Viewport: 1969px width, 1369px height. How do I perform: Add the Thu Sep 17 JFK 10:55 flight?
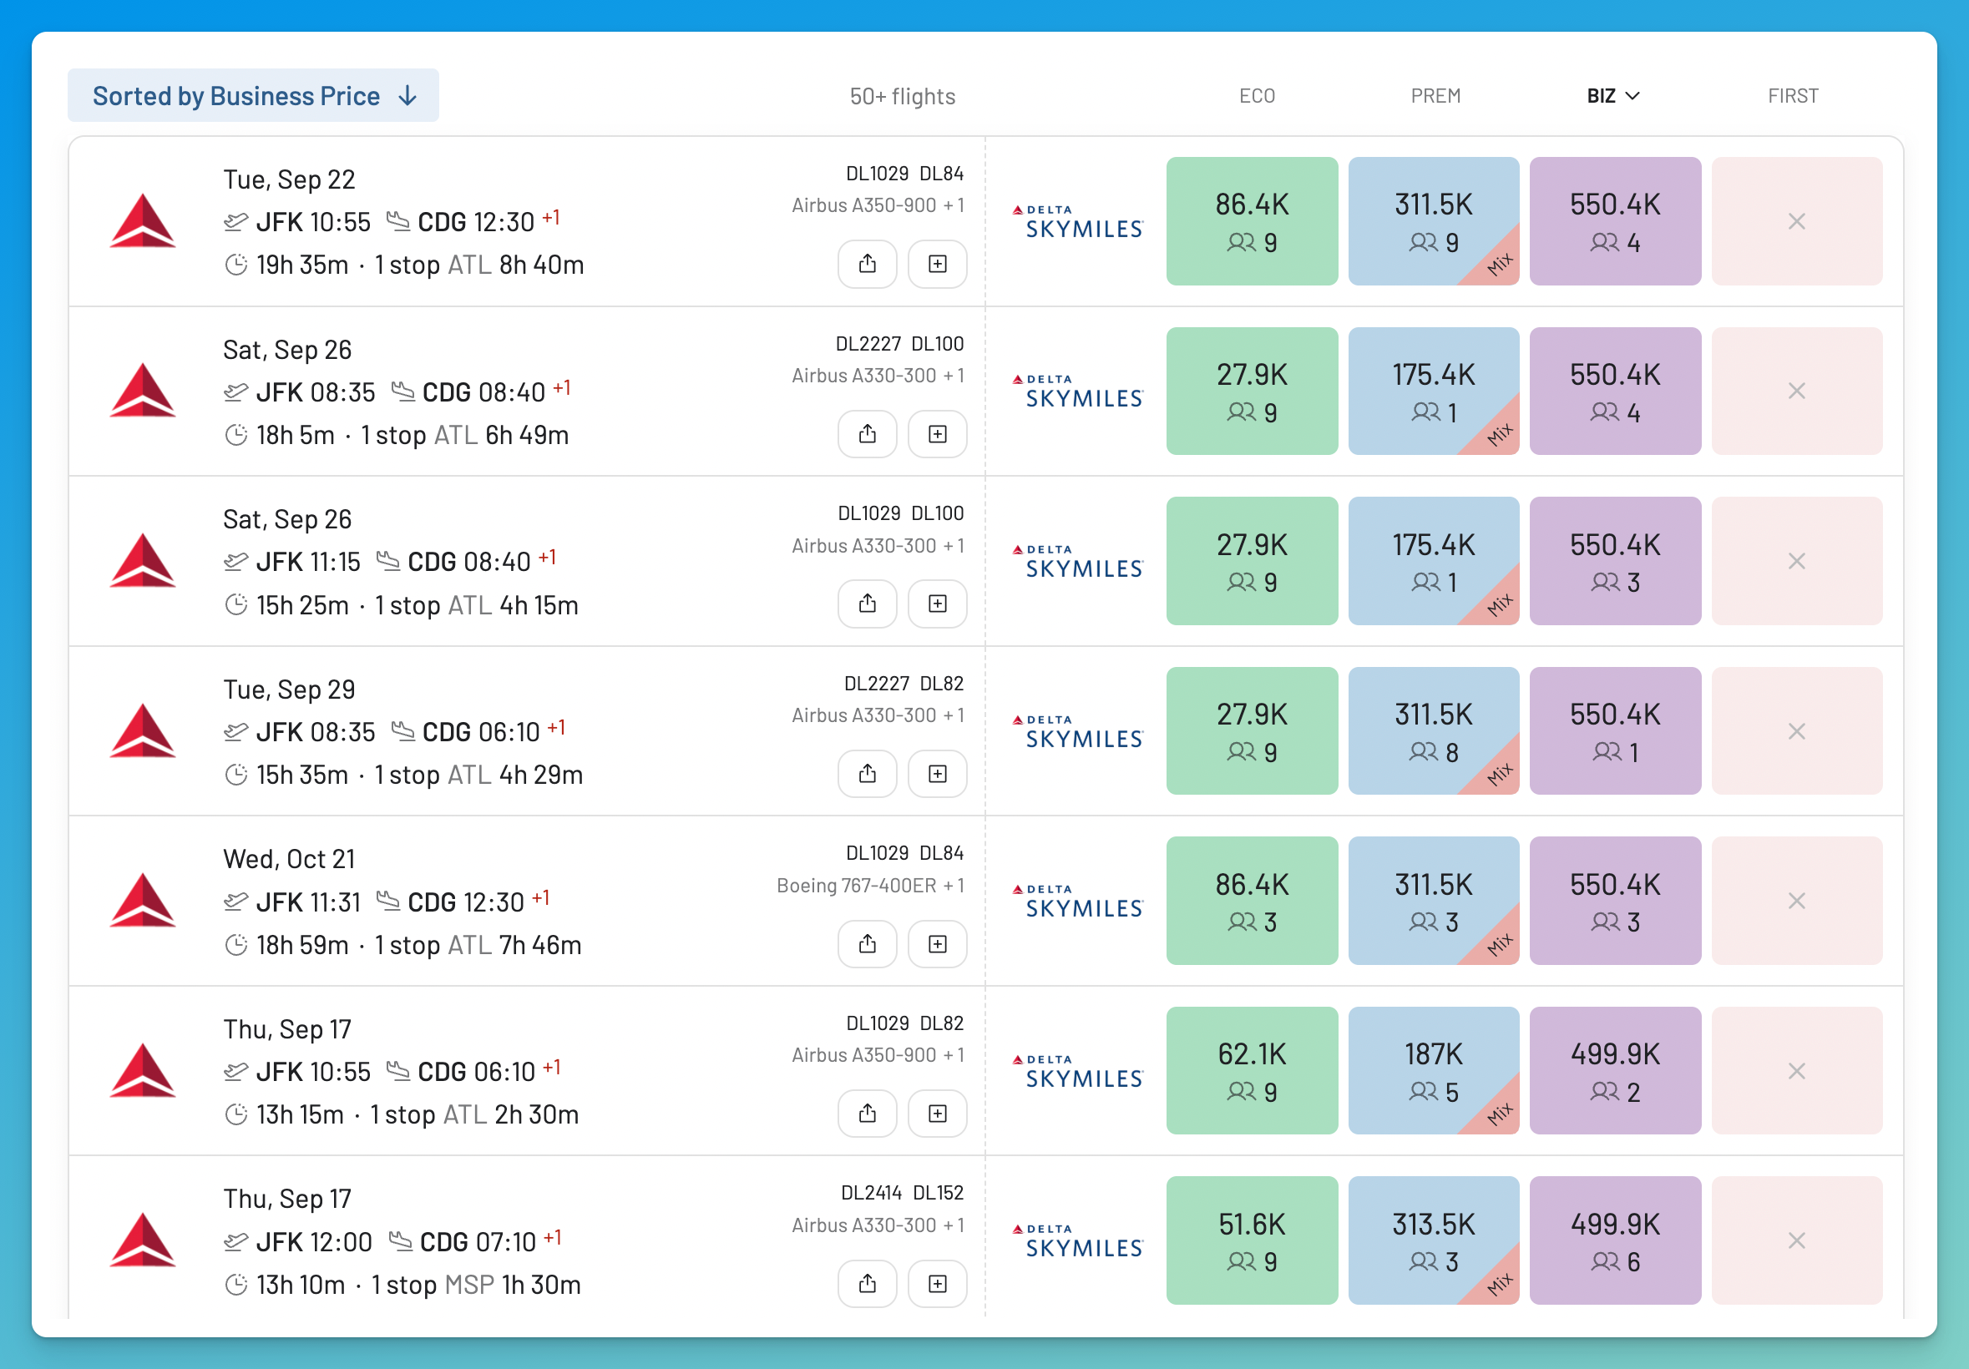938,1114
